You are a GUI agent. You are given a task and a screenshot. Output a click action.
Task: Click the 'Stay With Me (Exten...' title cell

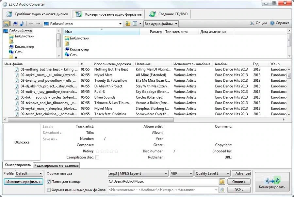click(153, 86)
